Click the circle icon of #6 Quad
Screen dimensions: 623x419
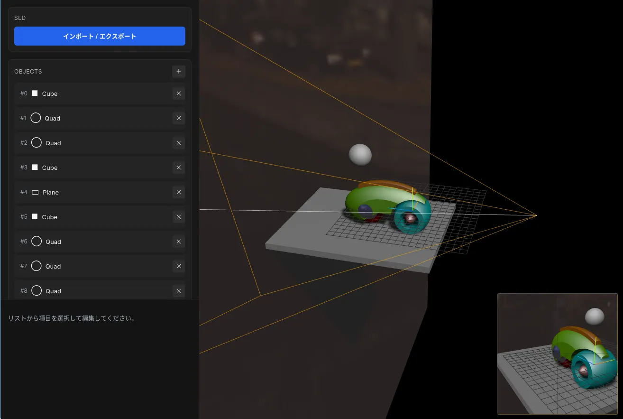pyautogui.click(x=36, y=242)
